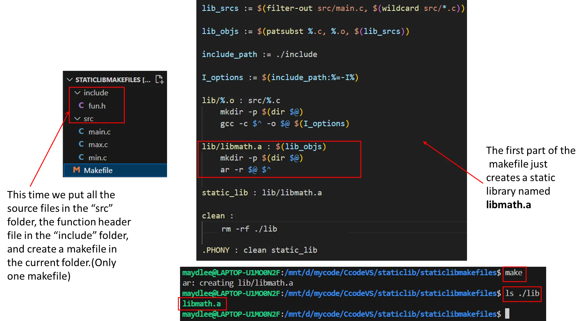Collapse the src folder chevron
This screenshot has height=321, width=583.
(77, 119)
